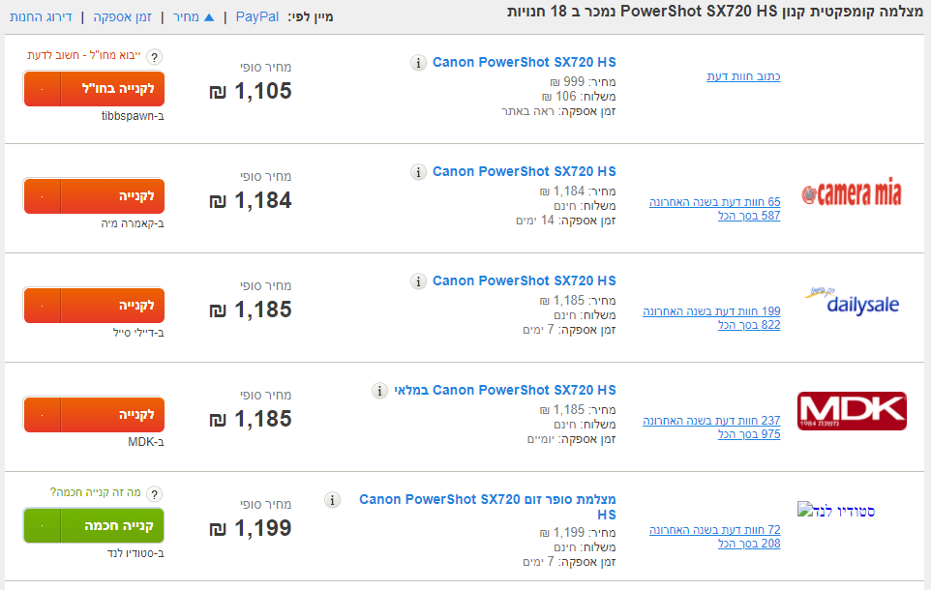Click question mark icon beside smart purchase
Viewport: 931px width, 590px height.
(x=154, y=494)
